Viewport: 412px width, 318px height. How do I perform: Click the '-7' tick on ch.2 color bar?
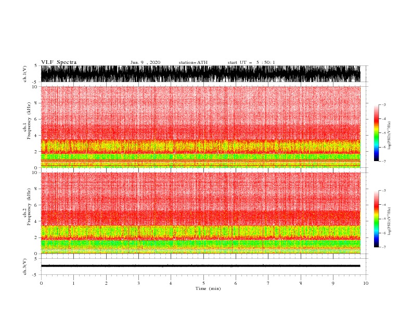(x=383, y=247)
